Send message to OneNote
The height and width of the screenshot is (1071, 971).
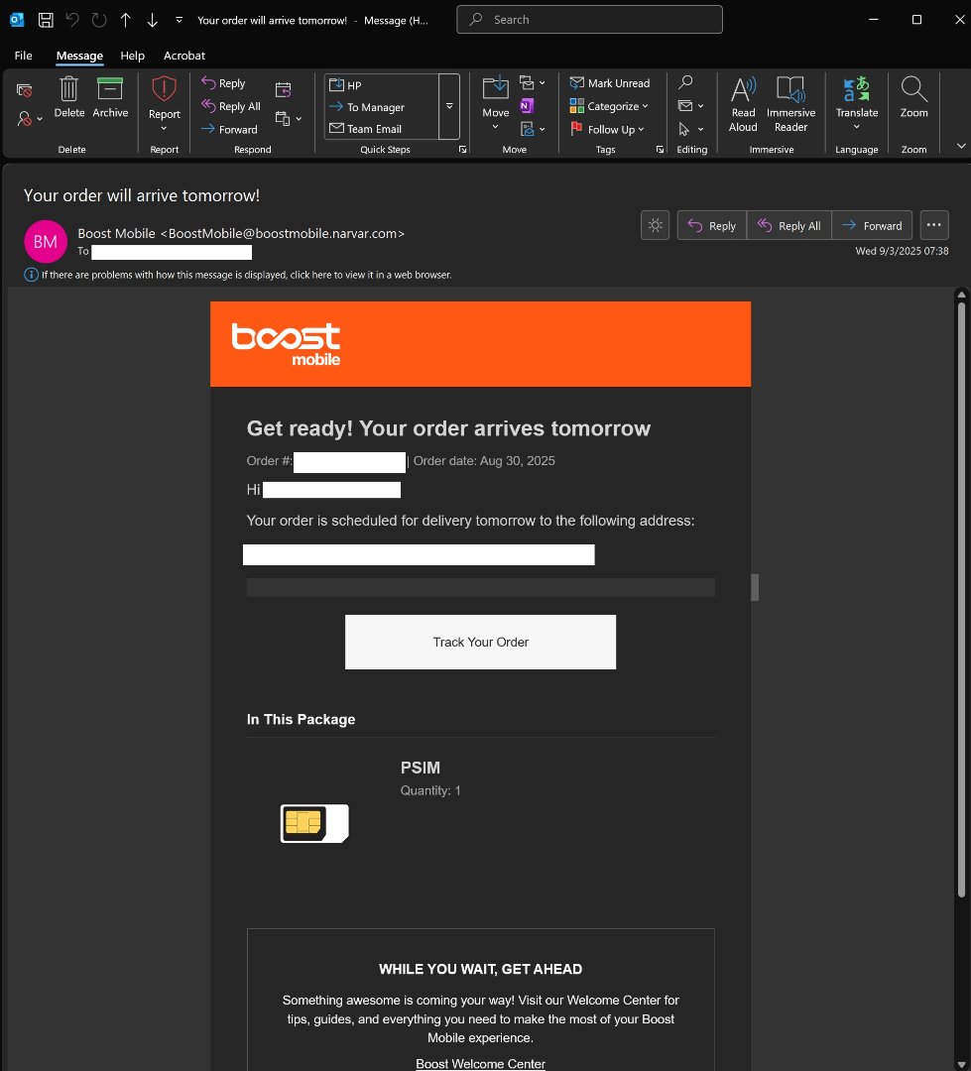tap(527, 106)
